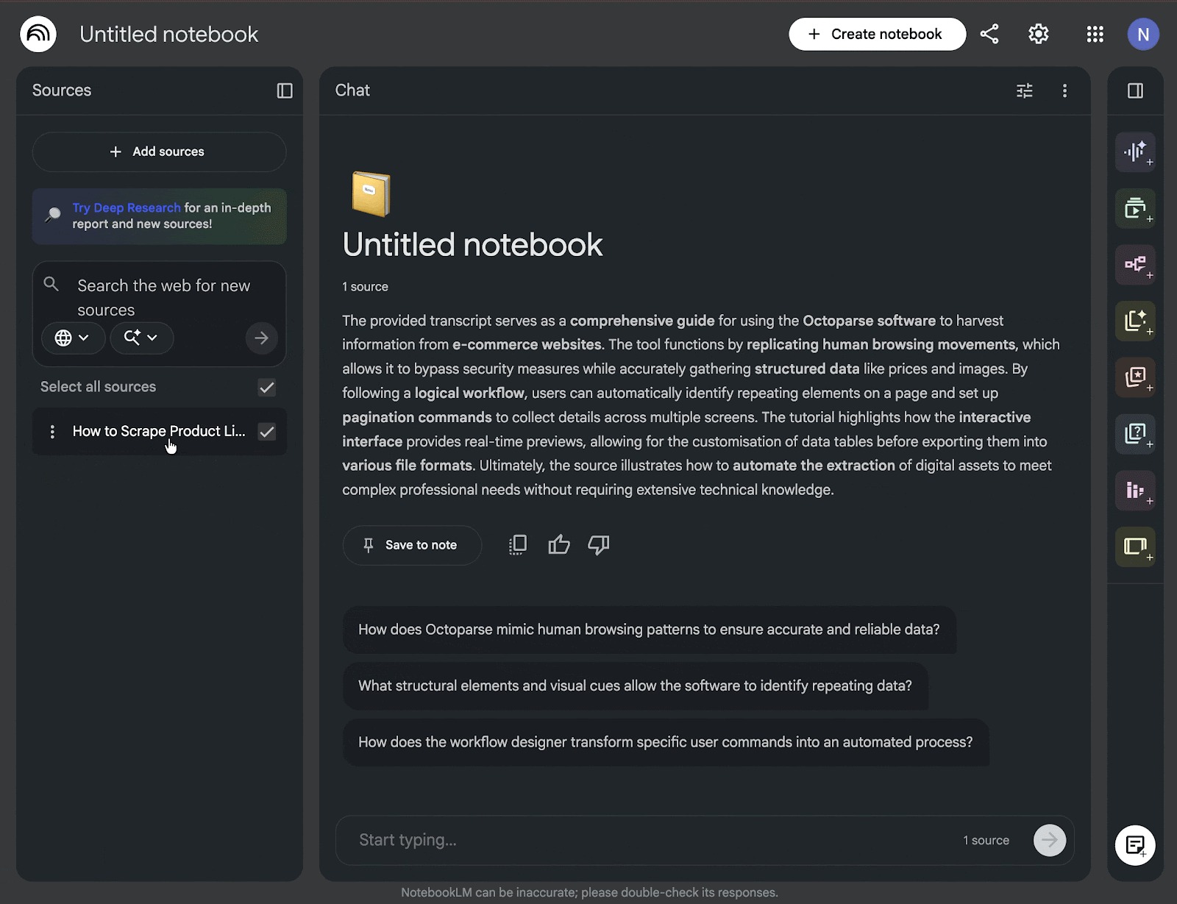The image size is (1177, 904).
Task: Uncheck Select all sources
Action: pyautogui.click(x=266, y=387)
